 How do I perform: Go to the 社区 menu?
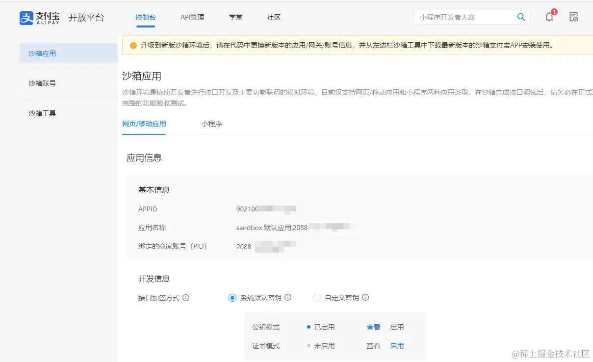pyautogui.click(x=274, y=18)
